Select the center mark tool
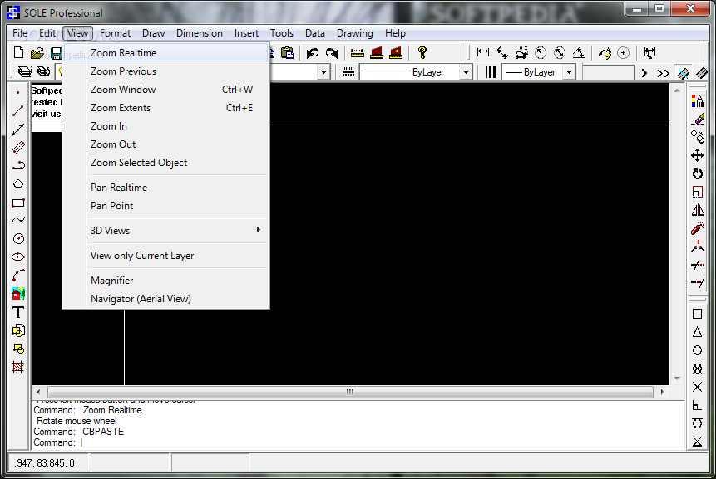This screenshot has height=479, width=716. 624,53
